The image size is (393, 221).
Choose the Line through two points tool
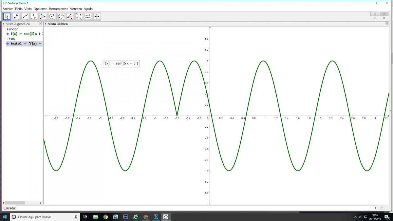[x=25, y=16]
